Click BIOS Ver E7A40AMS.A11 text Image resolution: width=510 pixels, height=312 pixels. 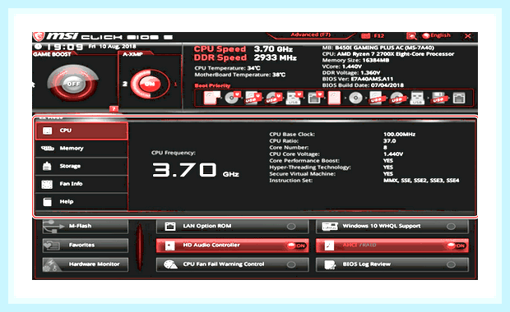tap(358, 79)
